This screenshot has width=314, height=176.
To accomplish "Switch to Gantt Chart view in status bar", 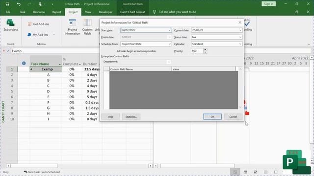I will (x=235, y=172).
